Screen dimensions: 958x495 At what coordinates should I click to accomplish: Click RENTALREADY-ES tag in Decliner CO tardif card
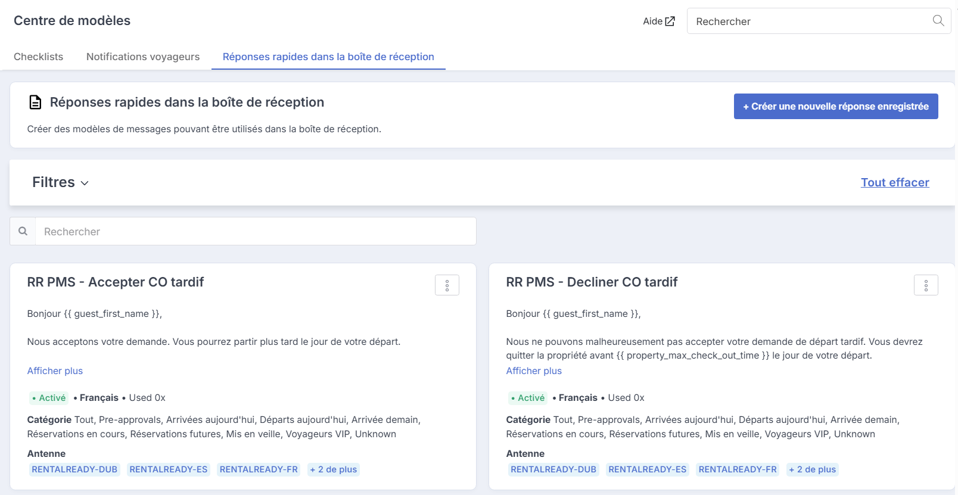coord(648,469)
